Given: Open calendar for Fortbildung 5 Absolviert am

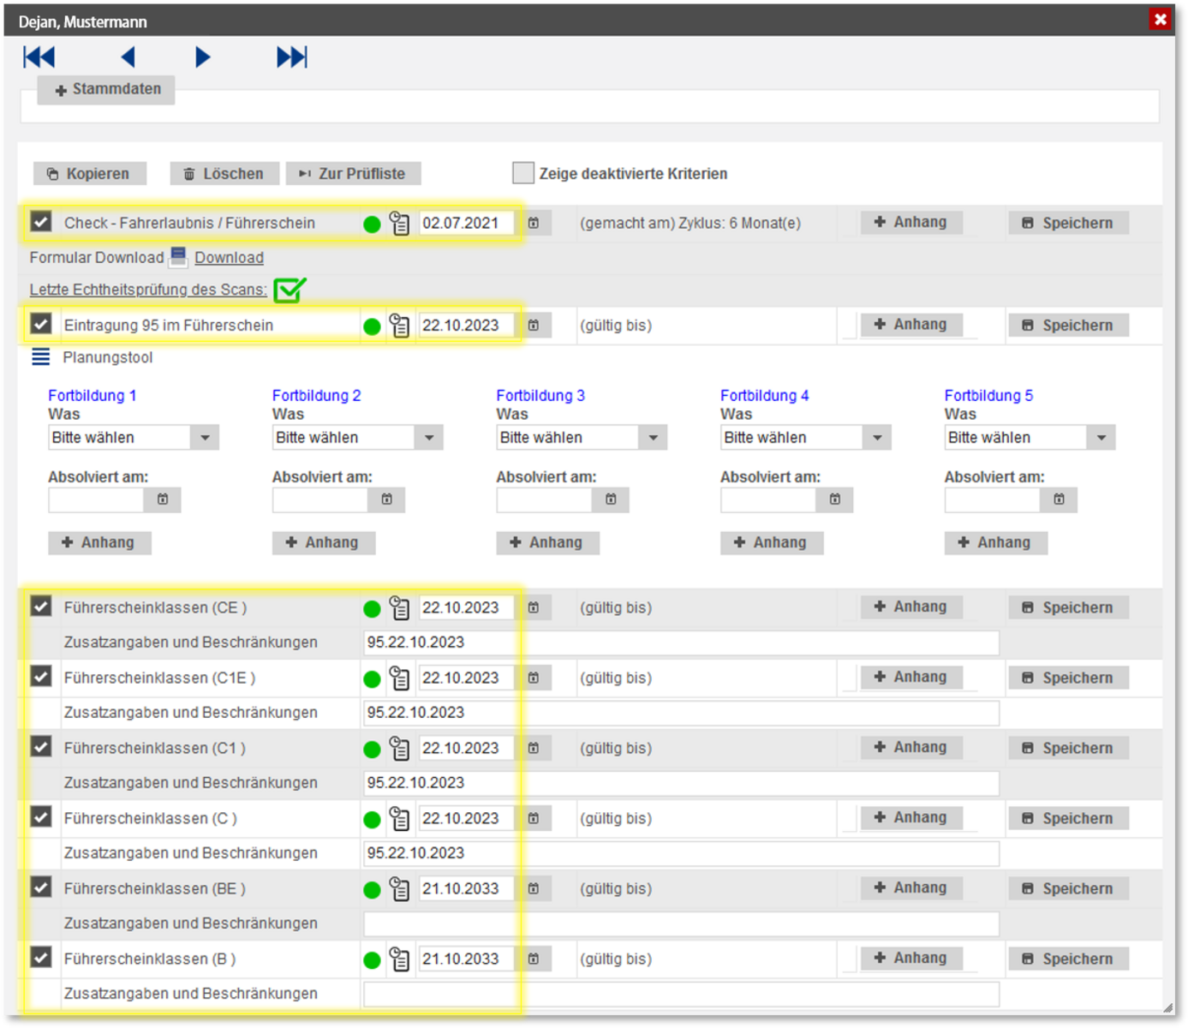Looking at the screenshot, I should click(1060, 499).
